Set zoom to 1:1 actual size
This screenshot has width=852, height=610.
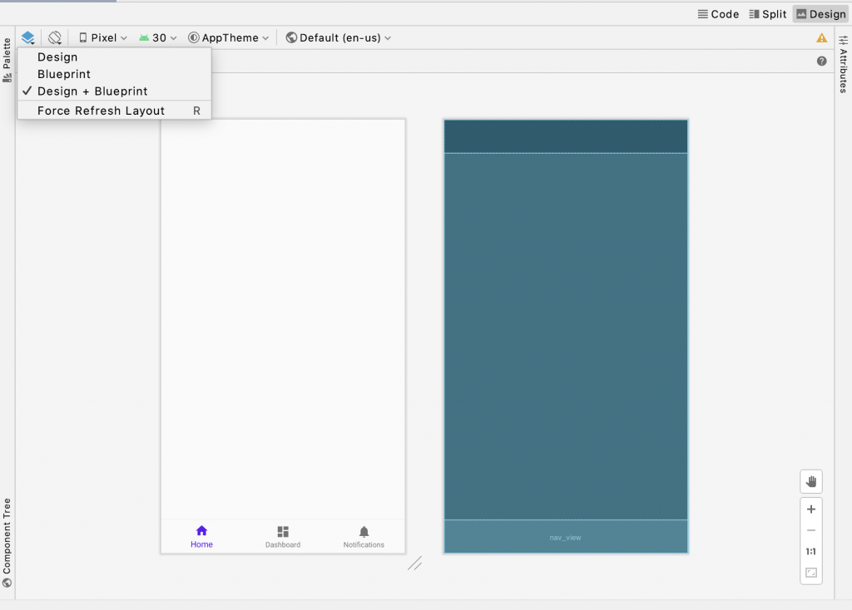point(810,551)
